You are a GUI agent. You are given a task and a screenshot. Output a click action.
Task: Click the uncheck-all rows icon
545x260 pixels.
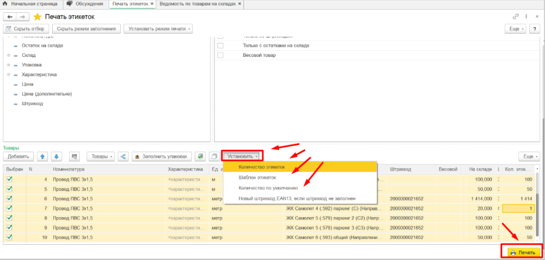click(213, 156)
